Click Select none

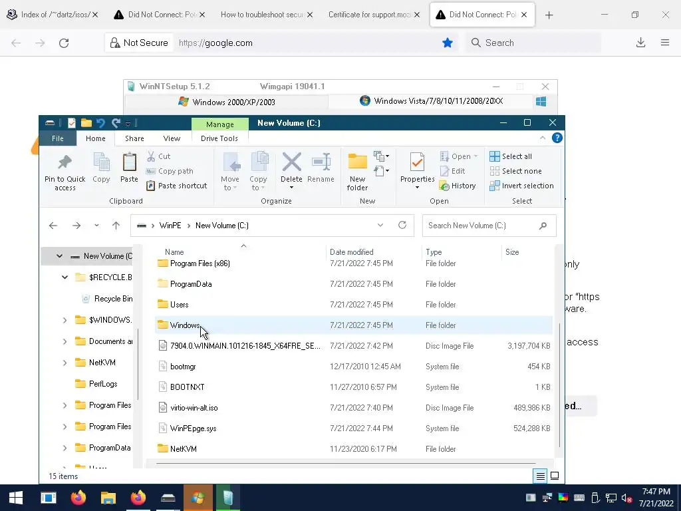click(x=515, y=171)
